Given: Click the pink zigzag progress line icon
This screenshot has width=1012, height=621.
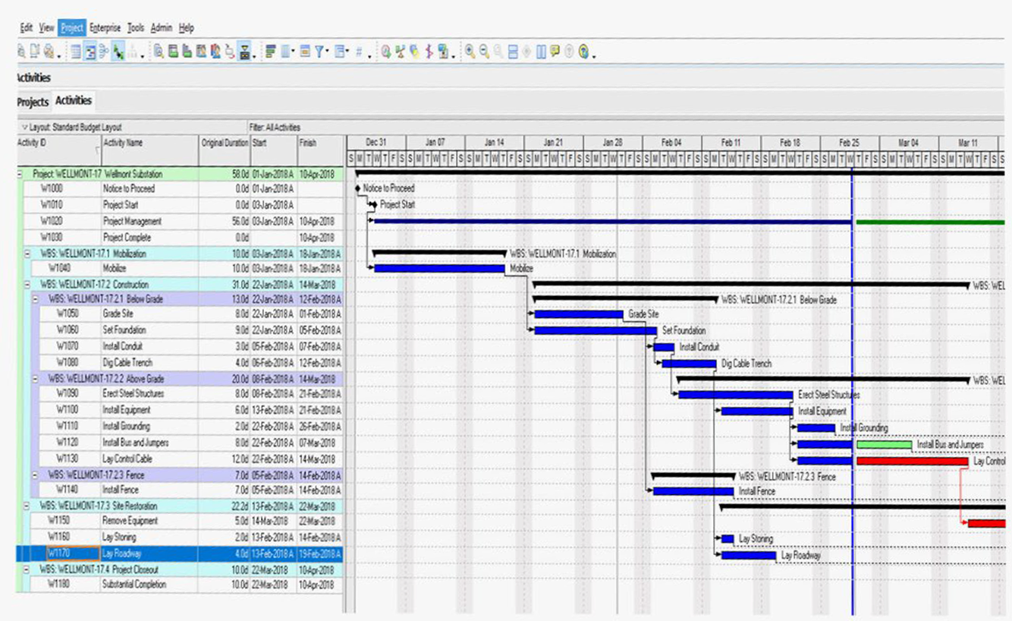Looking at the screenshot, I should (x=428, y=52).
